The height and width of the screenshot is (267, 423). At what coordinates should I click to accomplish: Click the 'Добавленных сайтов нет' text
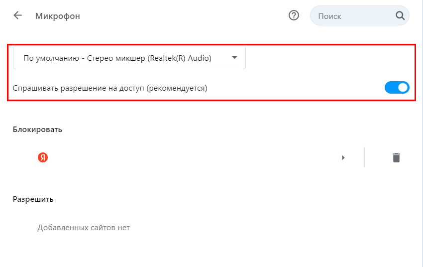(x=84, y=228)
